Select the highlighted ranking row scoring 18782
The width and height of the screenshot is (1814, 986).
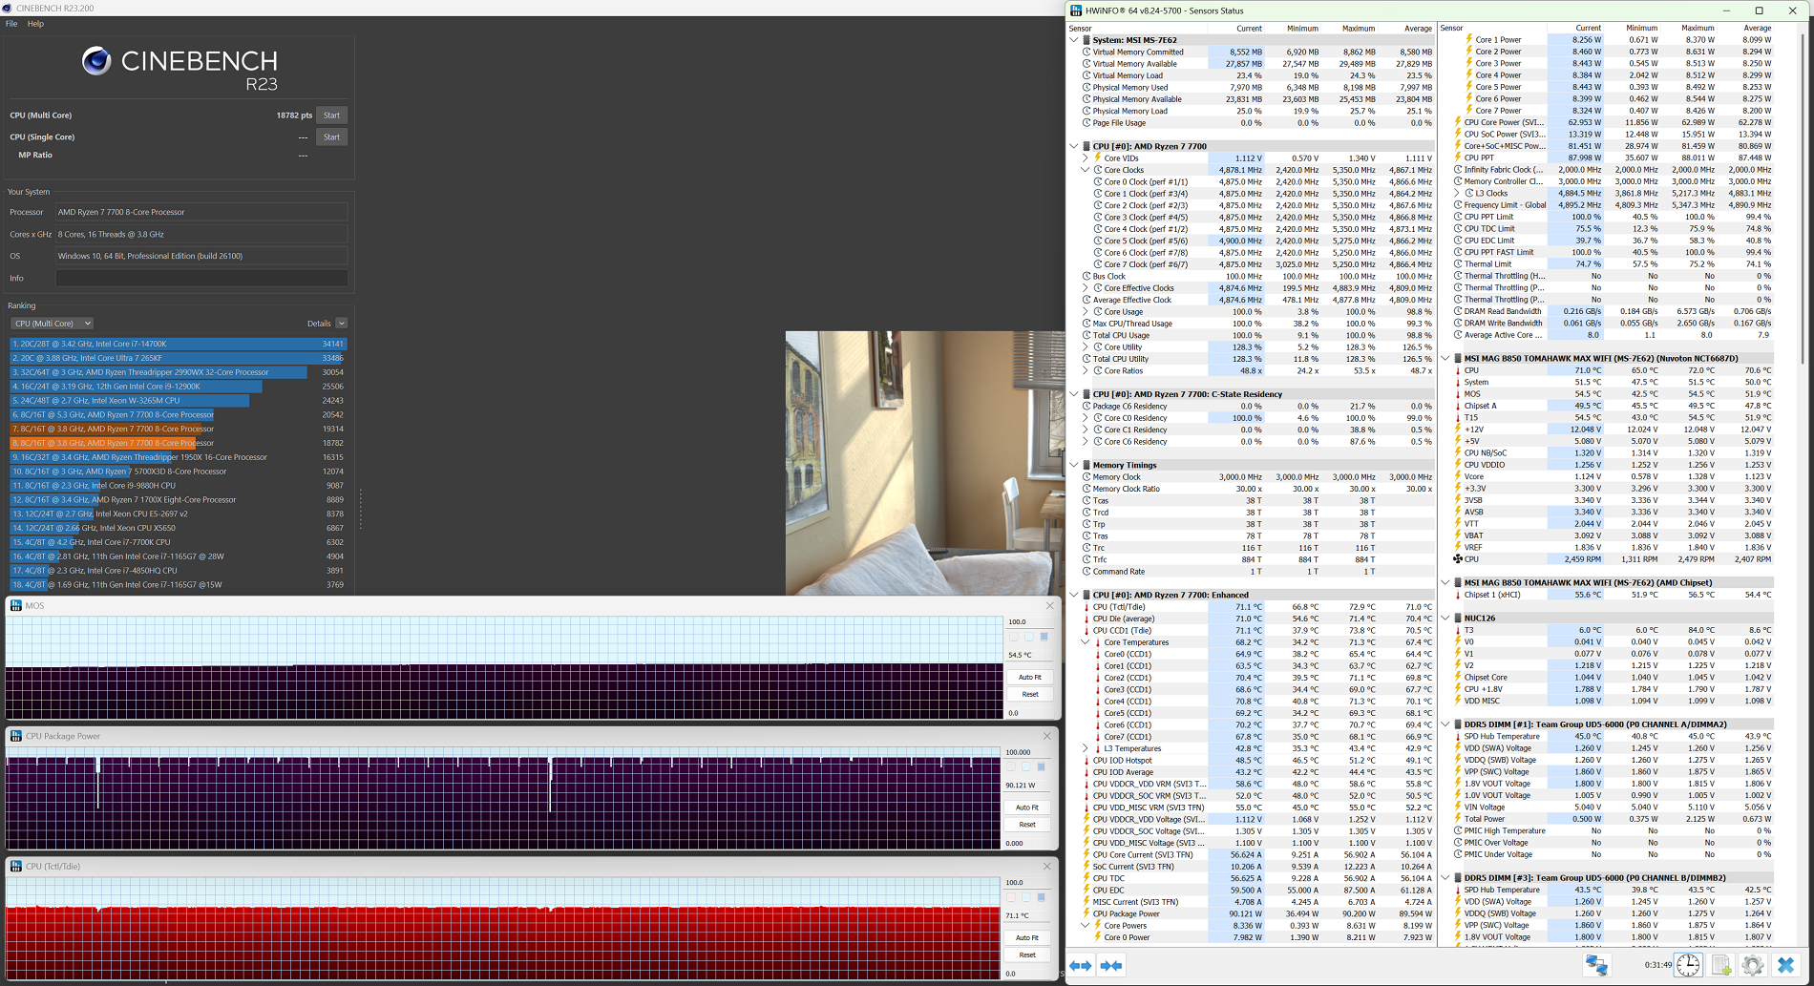coord(179,443)
